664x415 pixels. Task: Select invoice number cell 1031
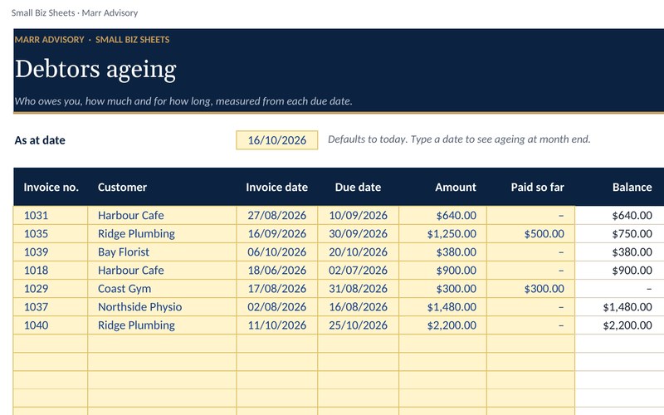click(51, 215)
